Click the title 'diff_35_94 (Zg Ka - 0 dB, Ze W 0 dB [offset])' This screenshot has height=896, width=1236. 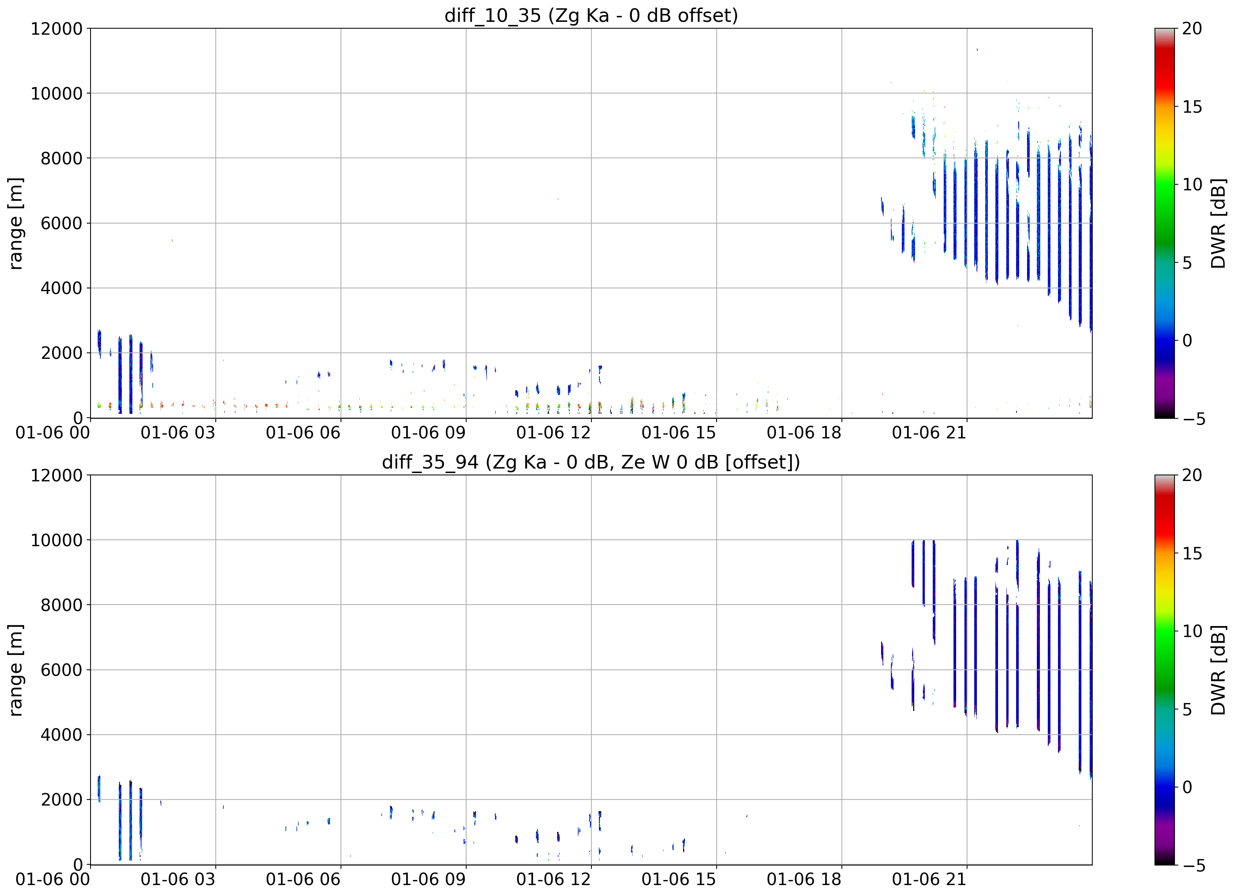click(x=591, y=462)
